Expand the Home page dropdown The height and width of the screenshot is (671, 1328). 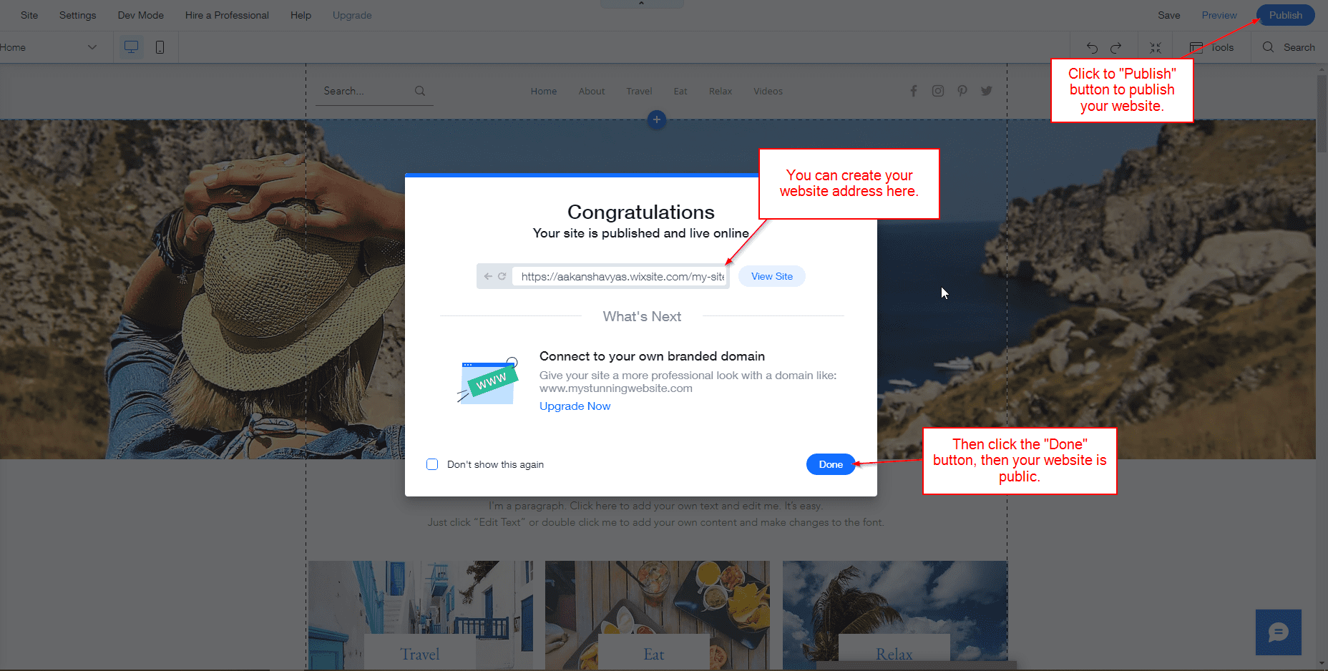click(x=92, y=47)
